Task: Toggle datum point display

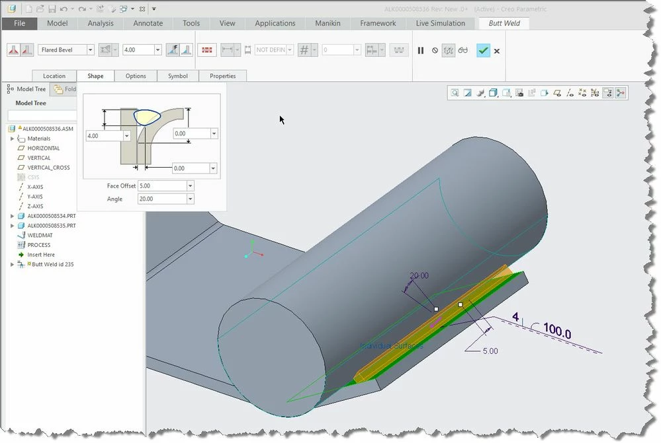Action: [x=582, y=93]
